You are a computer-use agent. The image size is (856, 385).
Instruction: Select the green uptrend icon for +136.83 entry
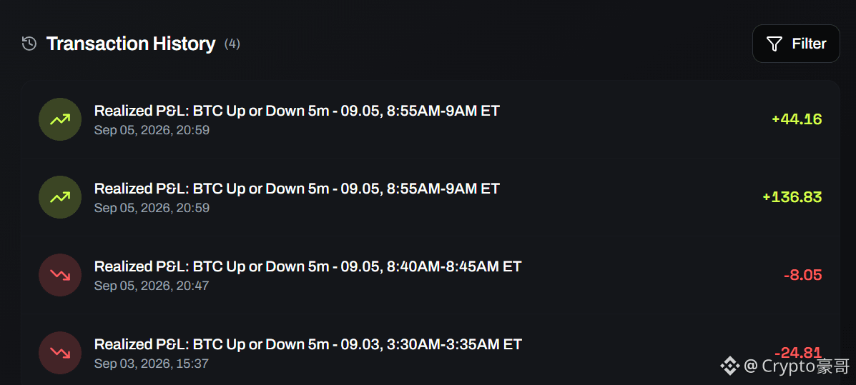pos(60,197)
